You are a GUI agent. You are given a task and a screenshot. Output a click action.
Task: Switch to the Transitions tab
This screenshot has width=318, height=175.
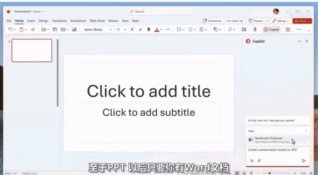[59, 21]
